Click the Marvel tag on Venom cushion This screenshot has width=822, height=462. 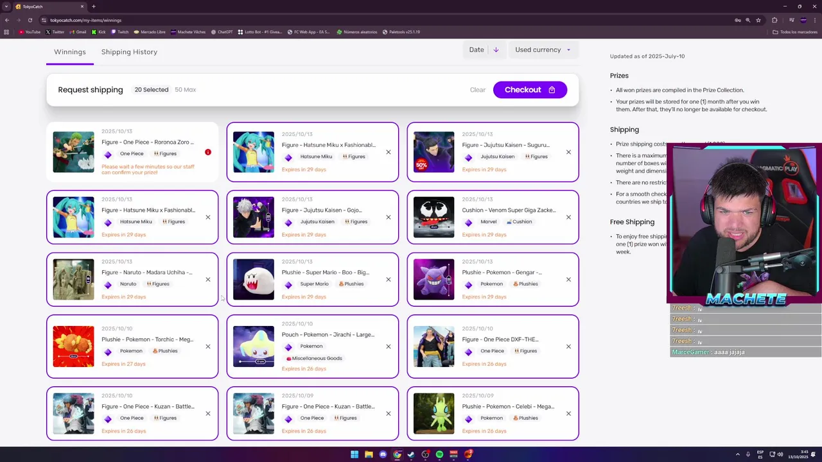(489, 222)
